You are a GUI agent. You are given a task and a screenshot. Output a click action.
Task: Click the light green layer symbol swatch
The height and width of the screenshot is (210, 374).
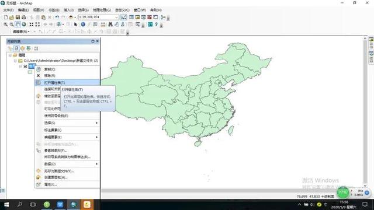30,72
